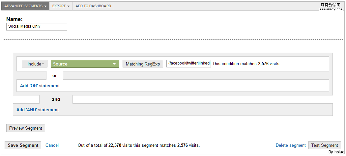Open the Include condition dropdown

[x=34, y=64]
